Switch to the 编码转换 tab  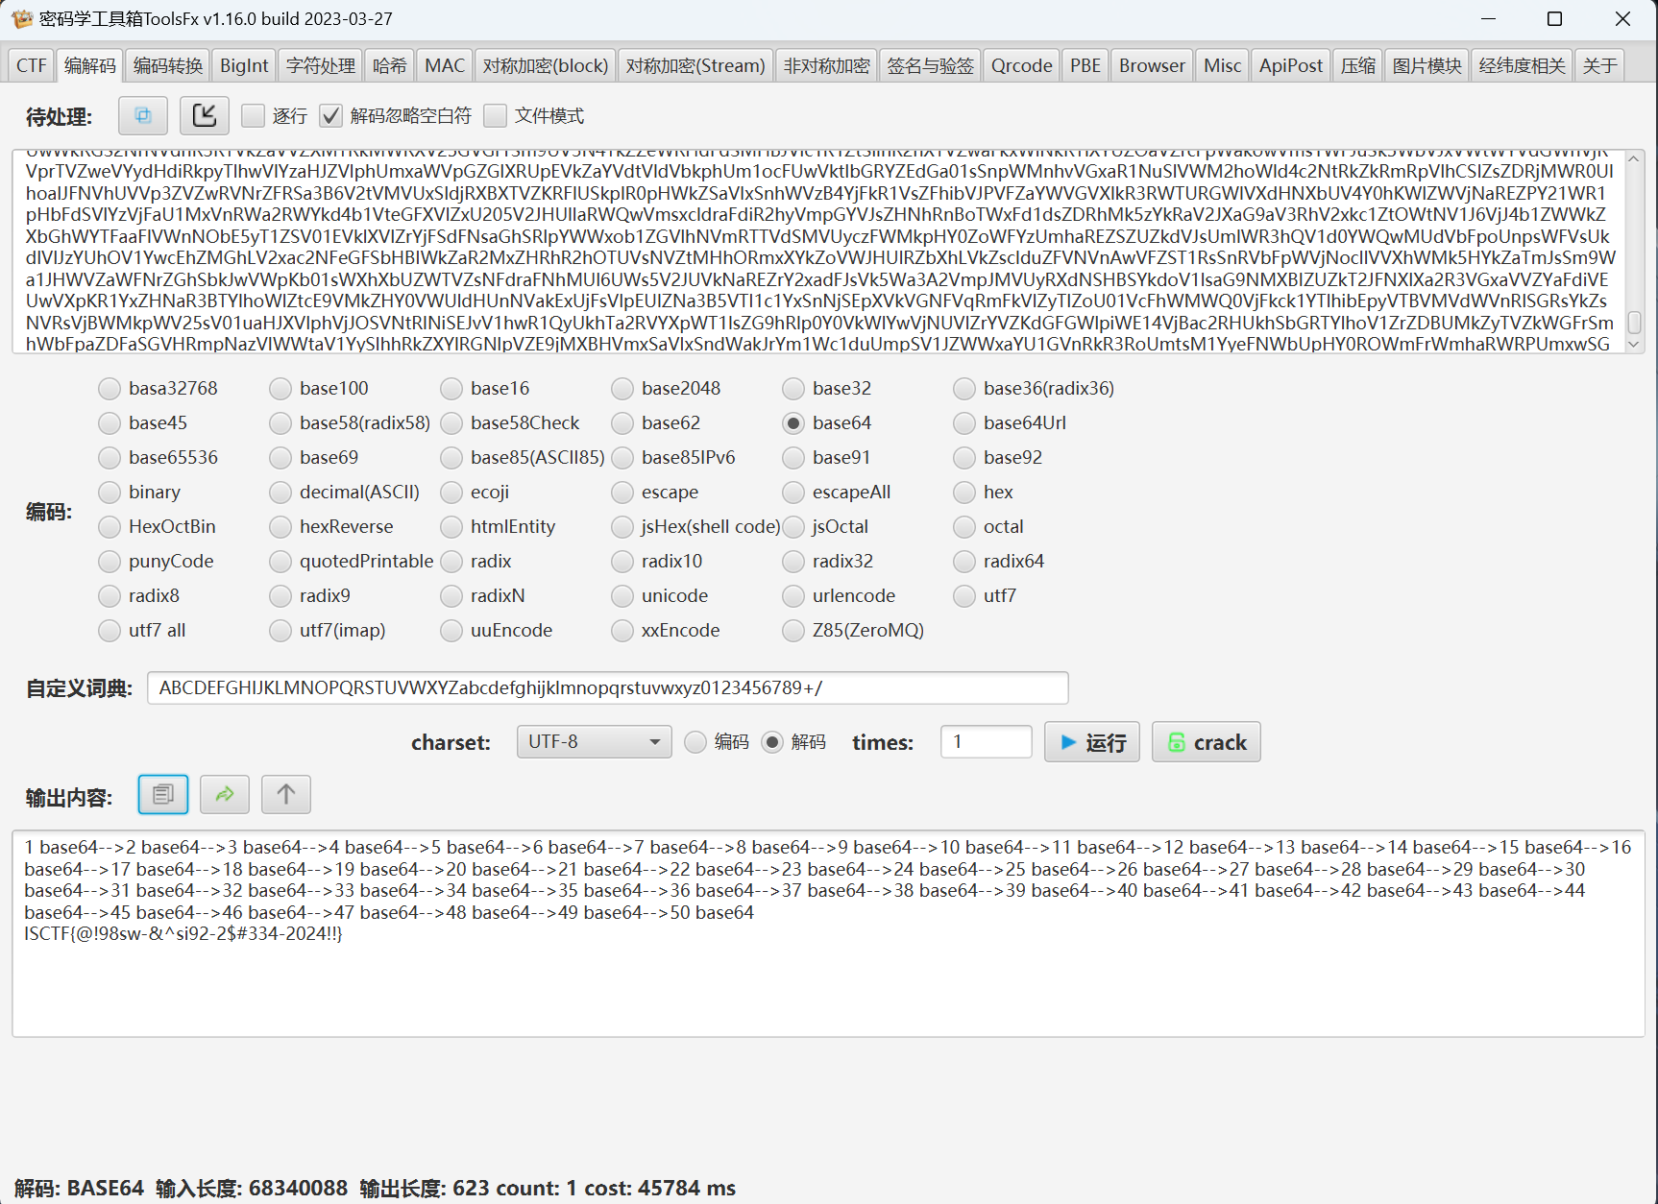[x=168, y=65]
